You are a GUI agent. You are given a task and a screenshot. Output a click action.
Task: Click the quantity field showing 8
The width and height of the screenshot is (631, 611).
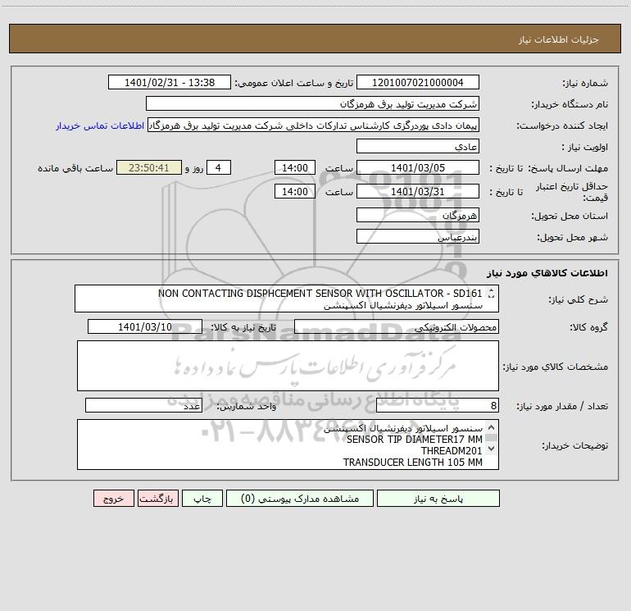438,405
